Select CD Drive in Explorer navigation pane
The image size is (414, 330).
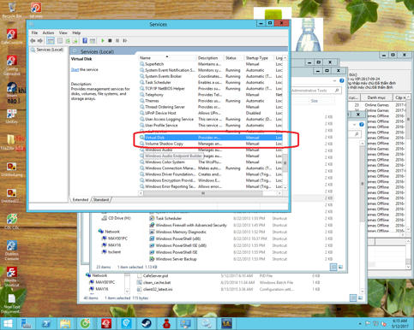[116, 218]
